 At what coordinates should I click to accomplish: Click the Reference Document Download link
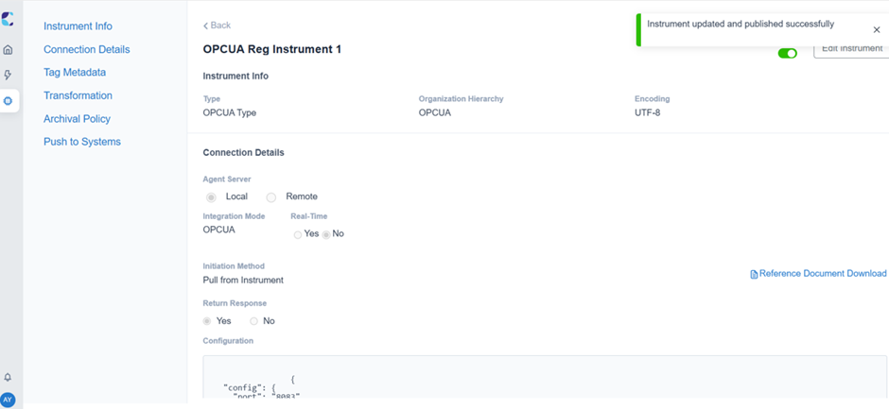click(823, 274)
